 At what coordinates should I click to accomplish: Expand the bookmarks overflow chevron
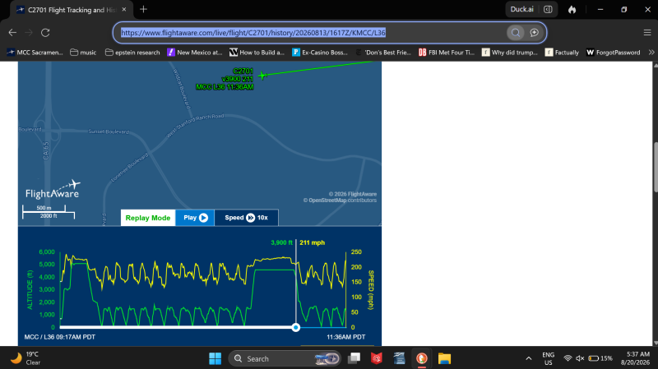(651, 53)
